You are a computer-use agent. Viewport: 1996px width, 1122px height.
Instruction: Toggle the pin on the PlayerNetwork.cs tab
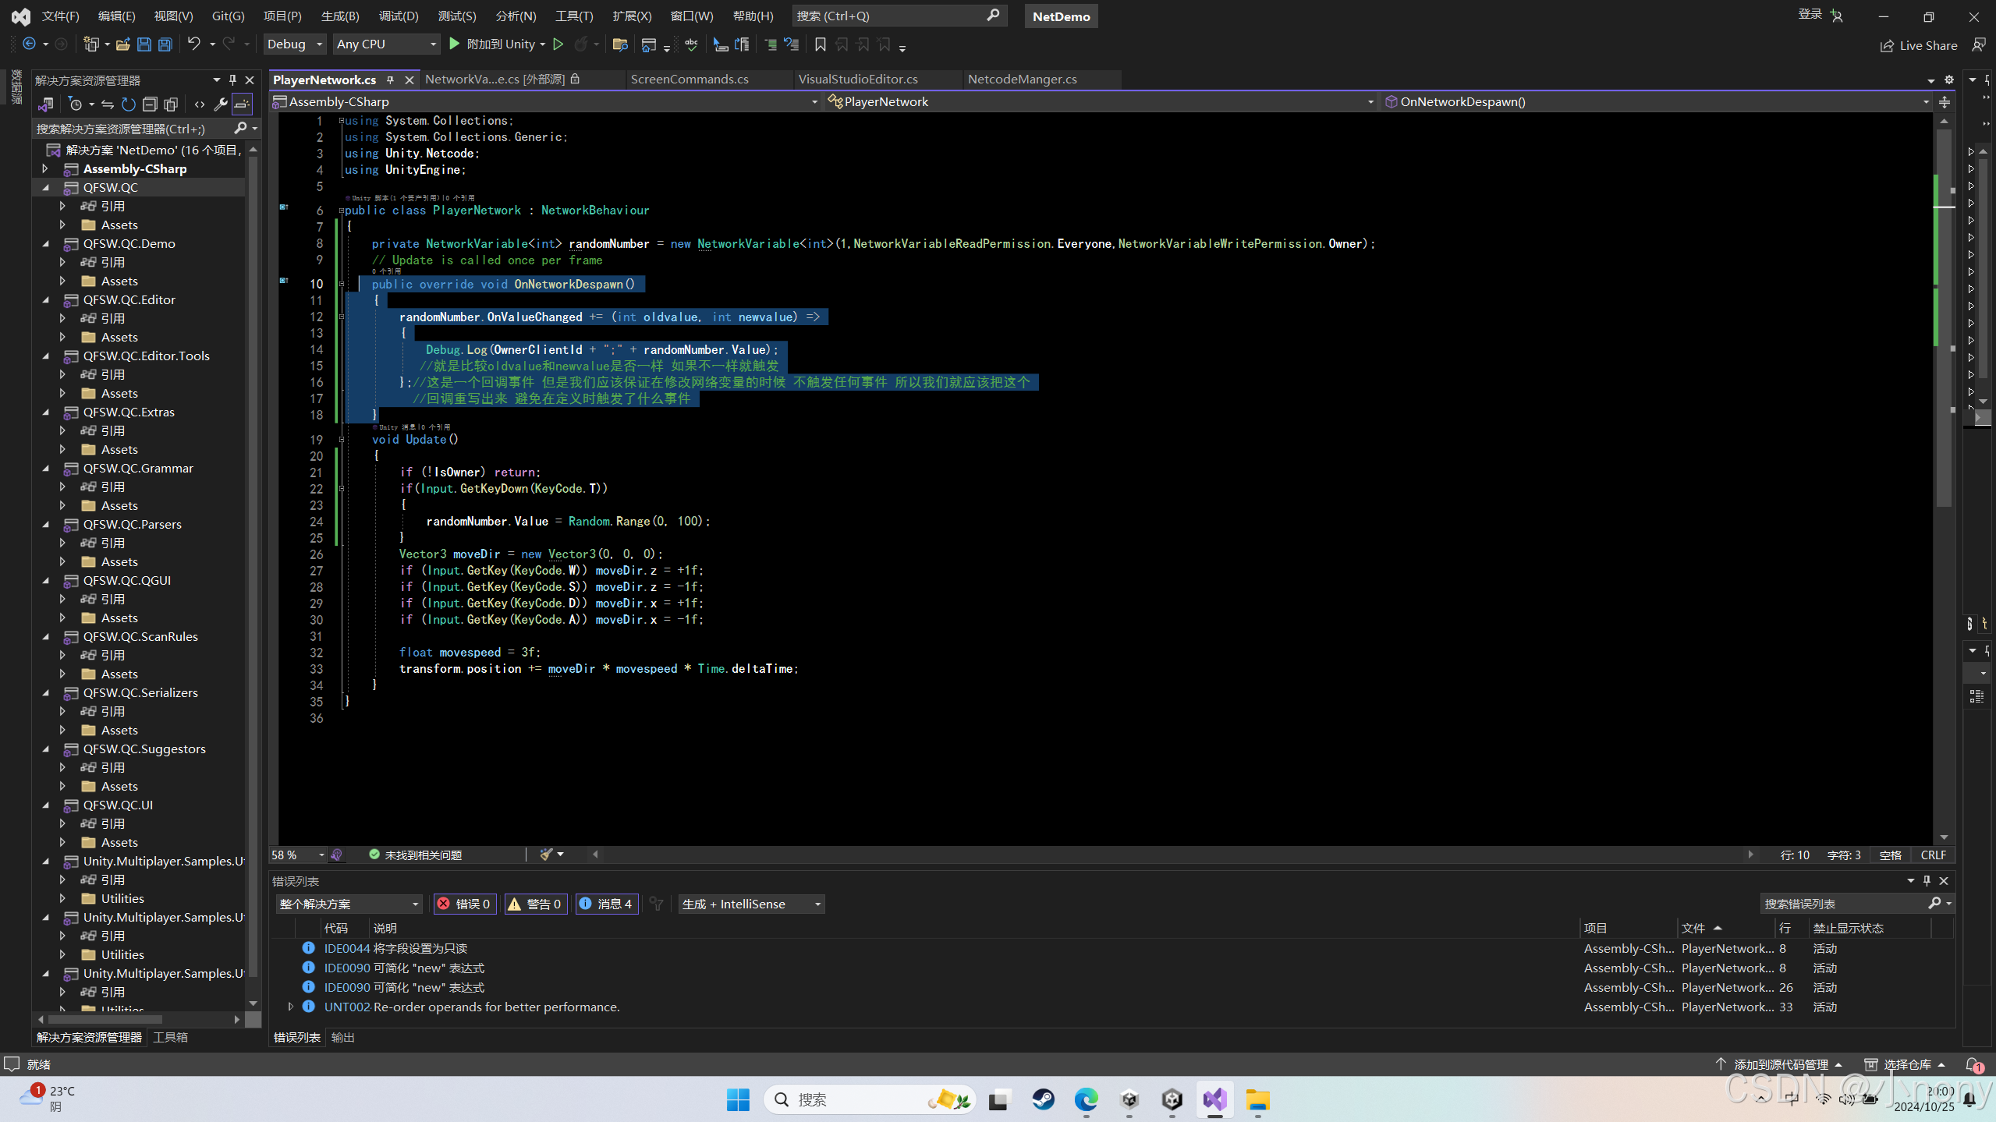pos(390,80)
